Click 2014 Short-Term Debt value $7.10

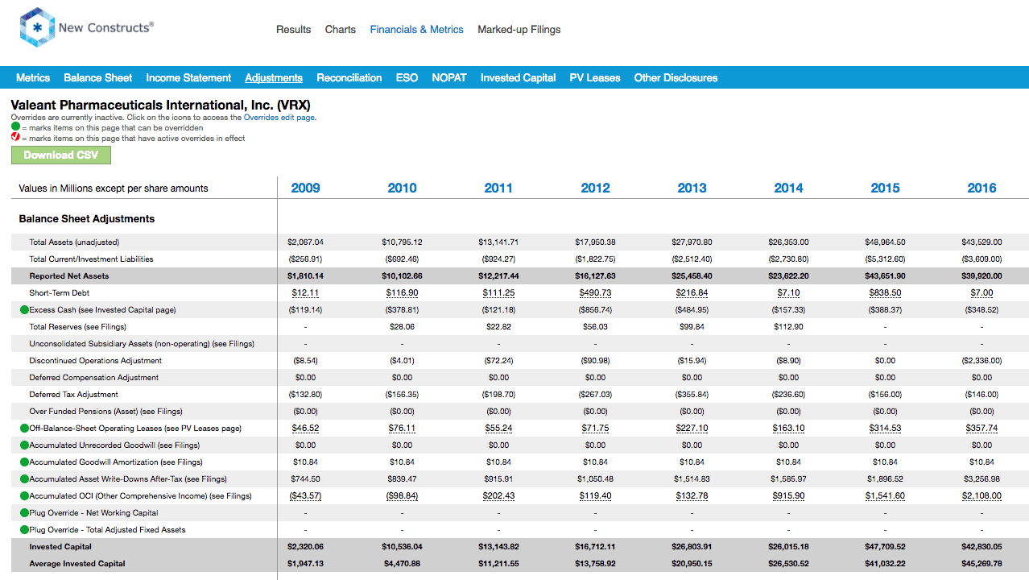coord(788,293)
